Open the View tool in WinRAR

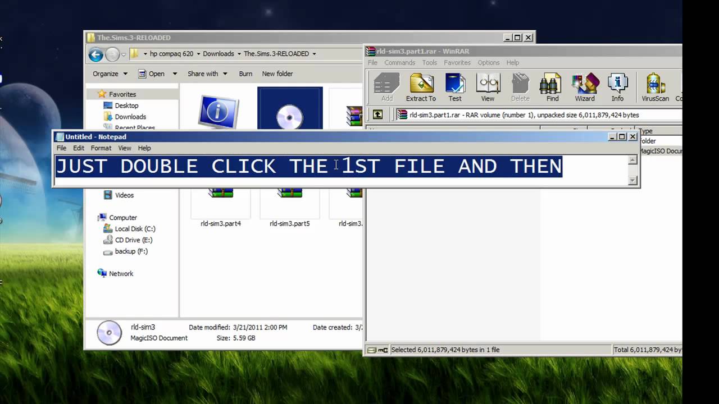(488, 88)
